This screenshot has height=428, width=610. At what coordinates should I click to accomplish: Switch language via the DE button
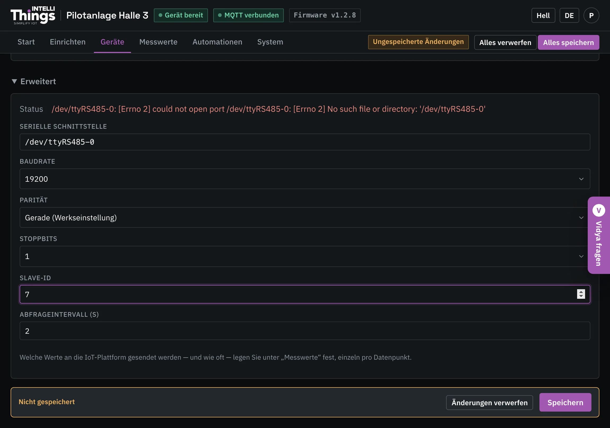tap(569, 15)
